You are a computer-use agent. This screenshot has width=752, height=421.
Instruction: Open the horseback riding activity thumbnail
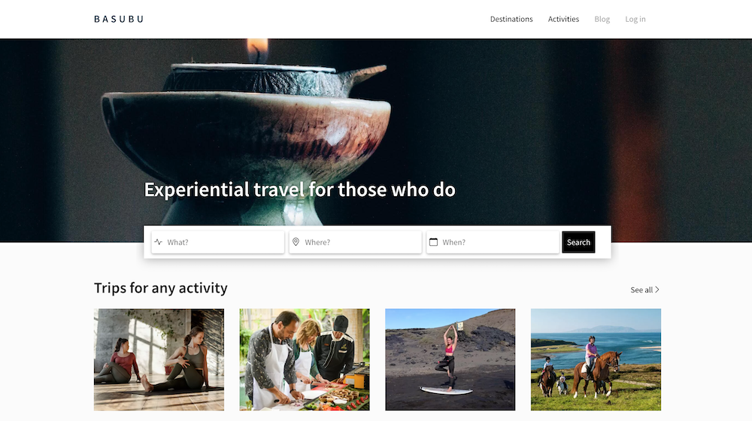(x=596, y=359)
